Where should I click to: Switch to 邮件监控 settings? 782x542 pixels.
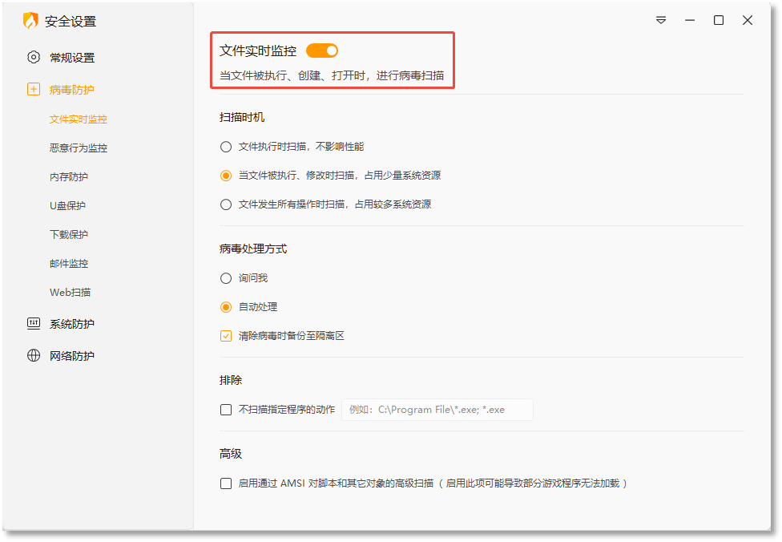[69, 264]
